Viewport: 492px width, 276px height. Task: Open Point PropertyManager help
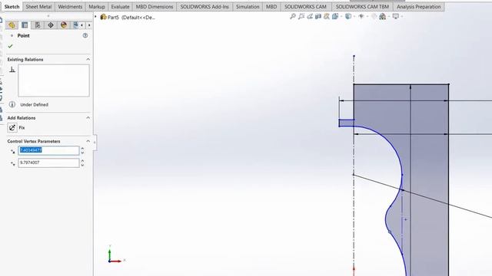(85, 36)
